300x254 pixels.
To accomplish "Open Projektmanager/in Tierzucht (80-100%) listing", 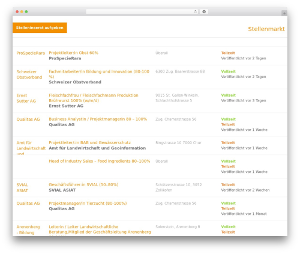I will pyautogui.click(x=88, y=204).
